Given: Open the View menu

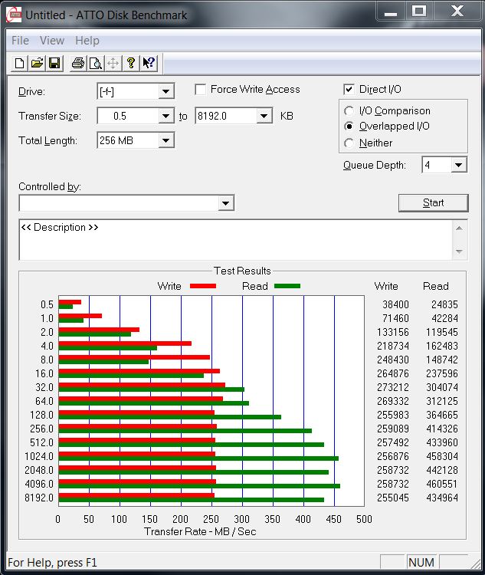Looking at the screenshot, I should tap(52, 41).
